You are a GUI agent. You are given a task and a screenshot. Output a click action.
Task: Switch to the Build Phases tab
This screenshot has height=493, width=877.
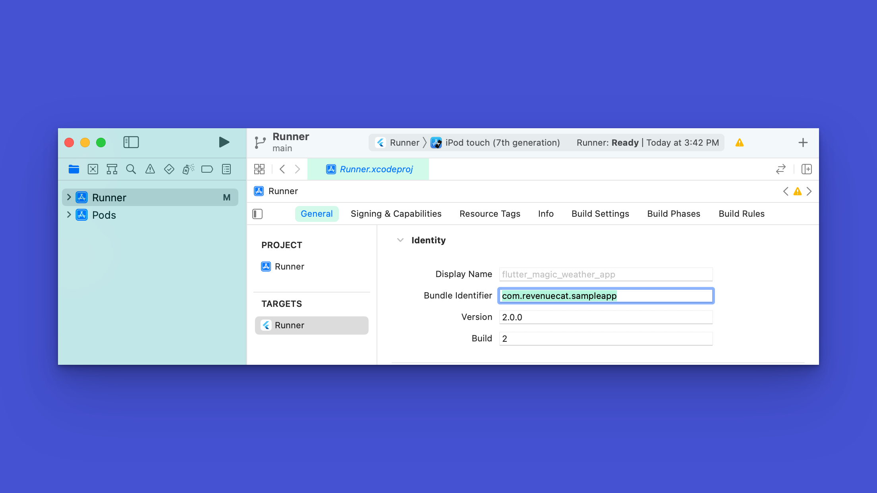pos(674,214)
